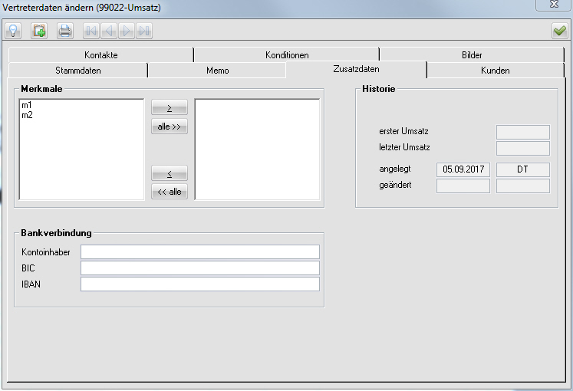Click into the IBAN field

pyautogui.click(x=199, y=284)
